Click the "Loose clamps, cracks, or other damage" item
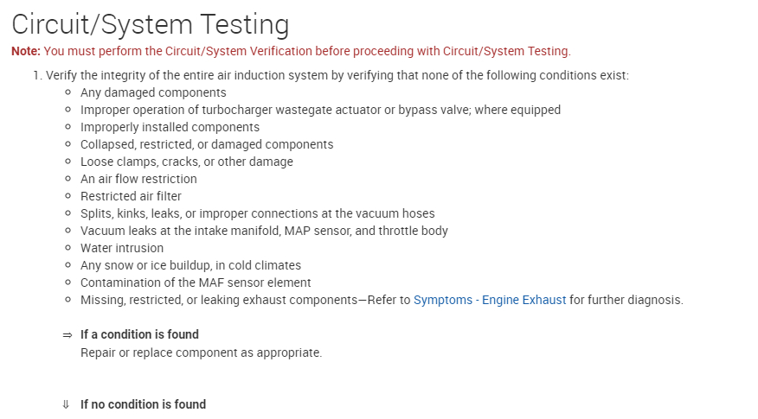The width and height of the screenshot is (758, 419). coord(187,162)
